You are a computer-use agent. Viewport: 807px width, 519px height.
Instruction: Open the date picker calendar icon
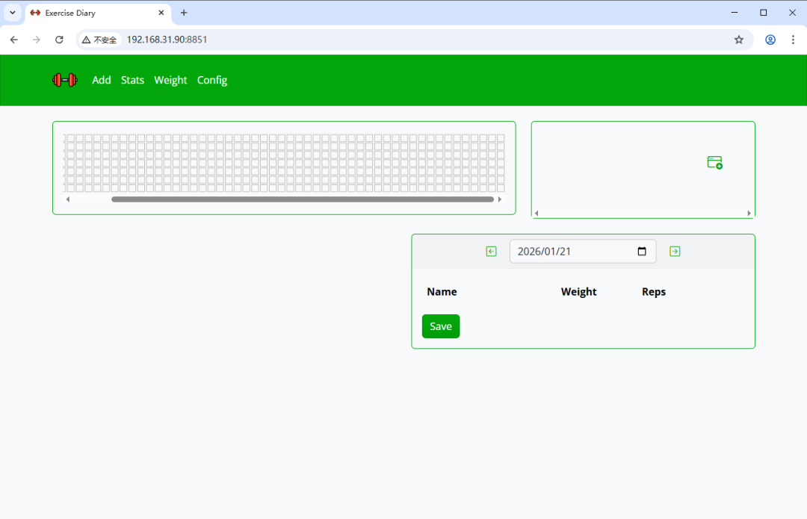click(x=642, y=252)
